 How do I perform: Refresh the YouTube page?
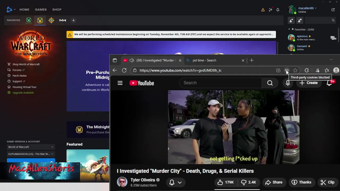pos(124,70)
